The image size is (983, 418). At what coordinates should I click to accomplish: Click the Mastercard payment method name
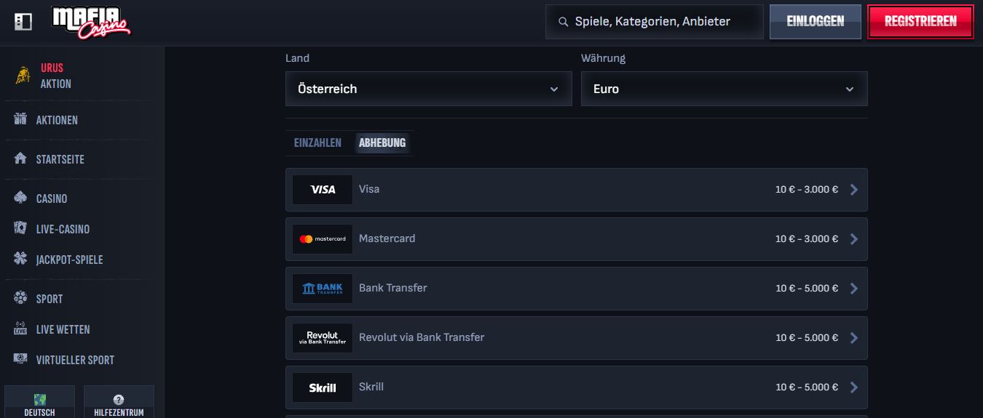(387, 238)
